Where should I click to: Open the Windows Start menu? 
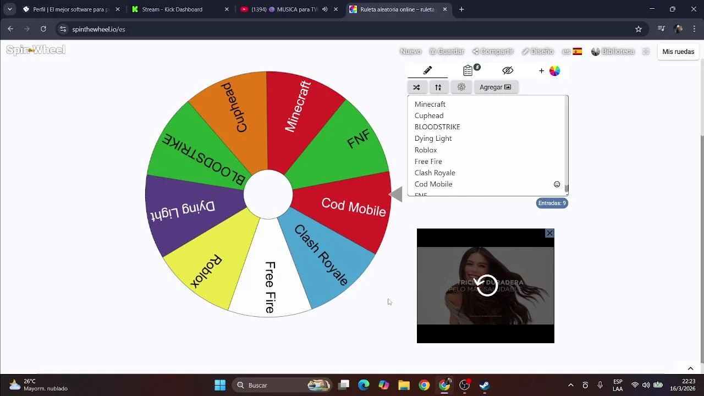pos(220,385)
